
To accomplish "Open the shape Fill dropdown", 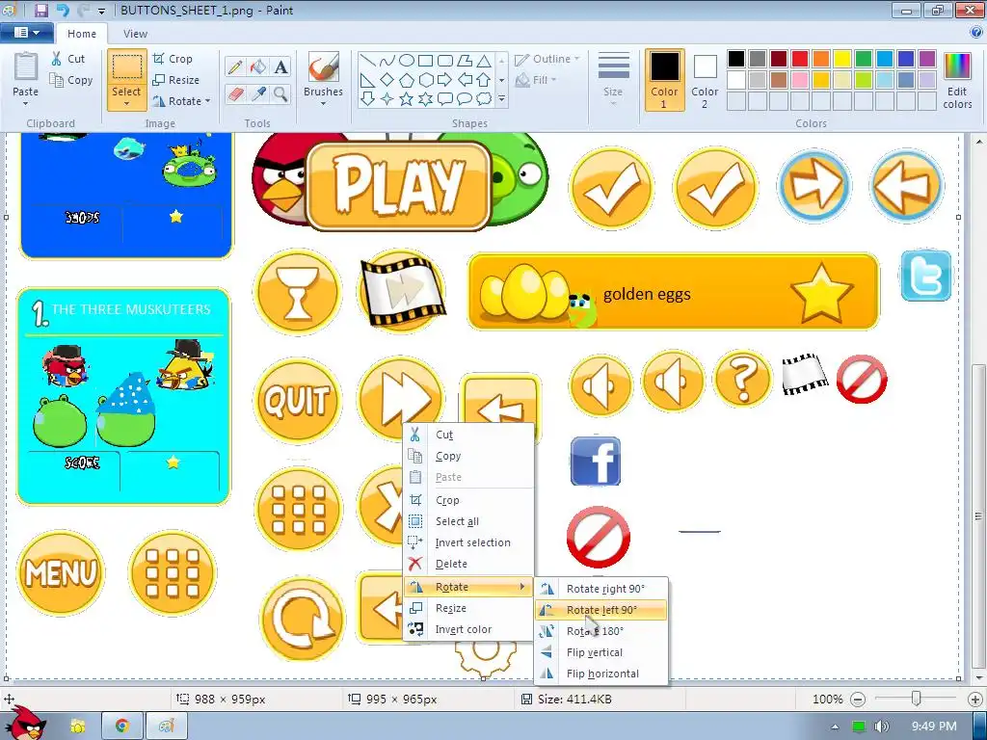I will tap(536, 80).
